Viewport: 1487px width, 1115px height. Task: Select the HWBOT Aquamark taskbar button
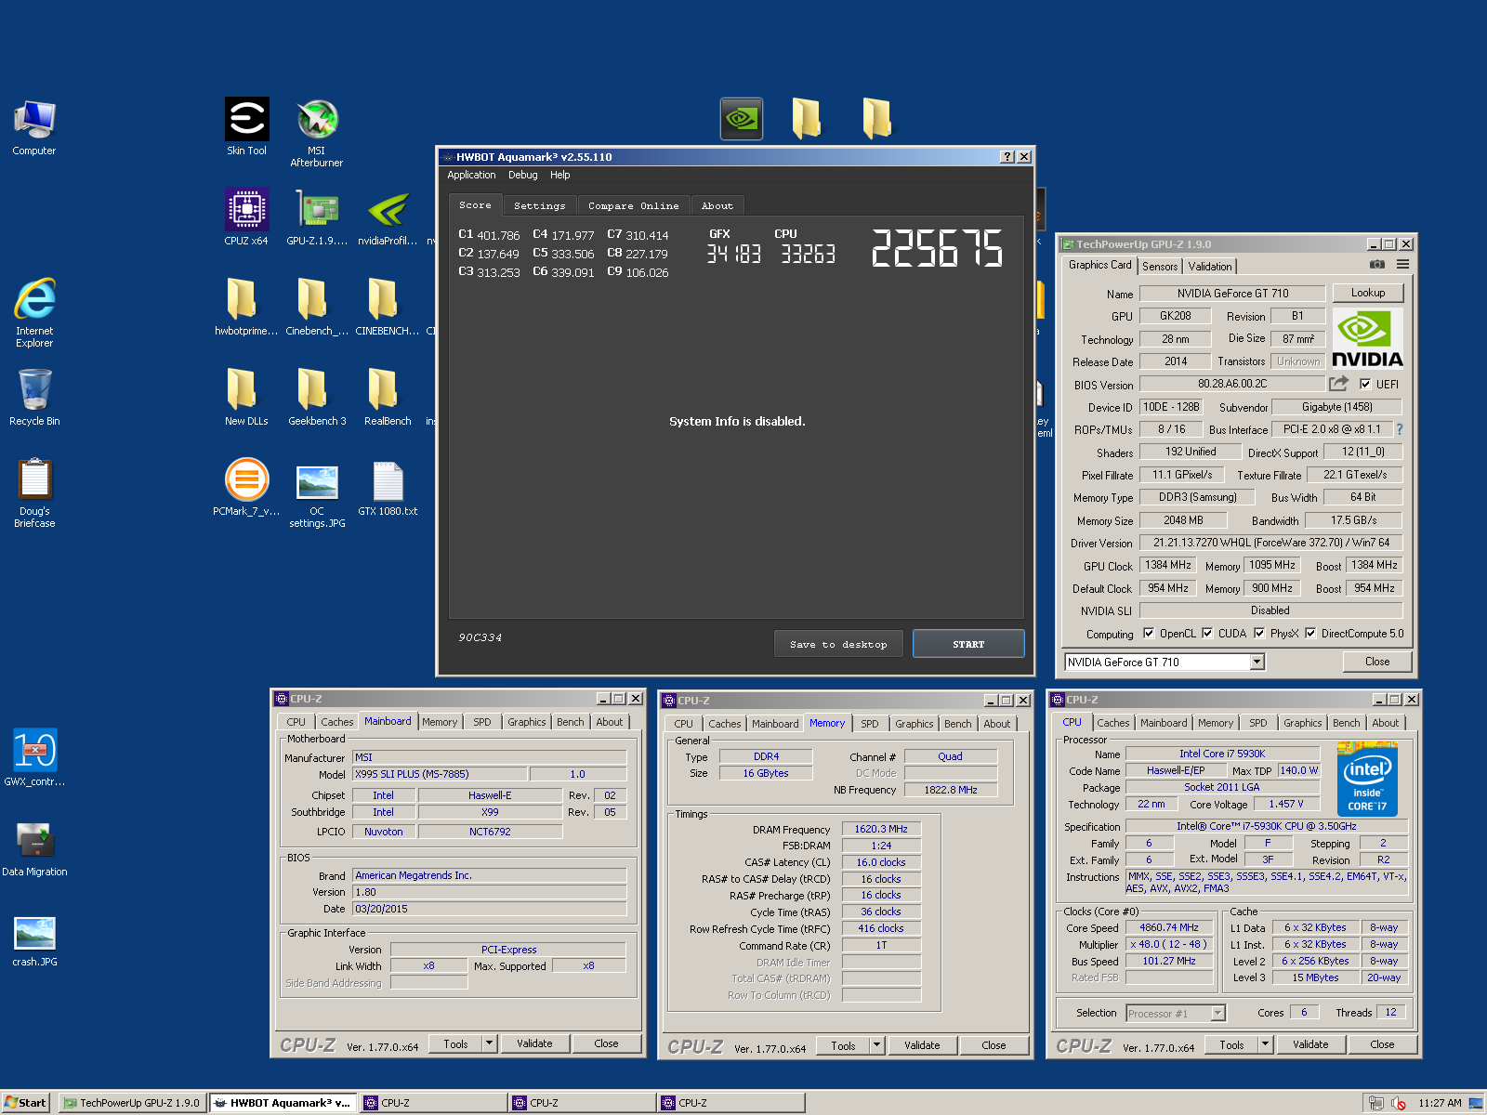(283, 1103)
